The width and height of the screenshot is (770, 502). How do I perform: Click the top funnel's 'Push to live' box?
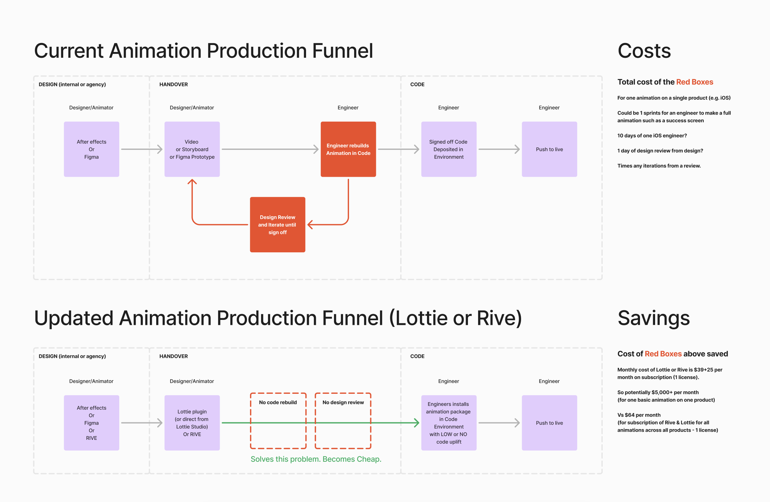pyautogui.click(x=549, y=149)
